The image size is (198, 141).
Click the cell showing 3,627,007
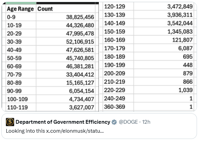66,107
